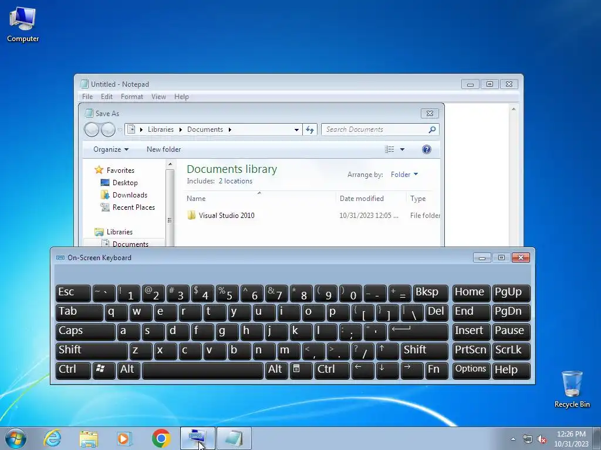Select the Visual Studio 2010 folder

point(226,216)
